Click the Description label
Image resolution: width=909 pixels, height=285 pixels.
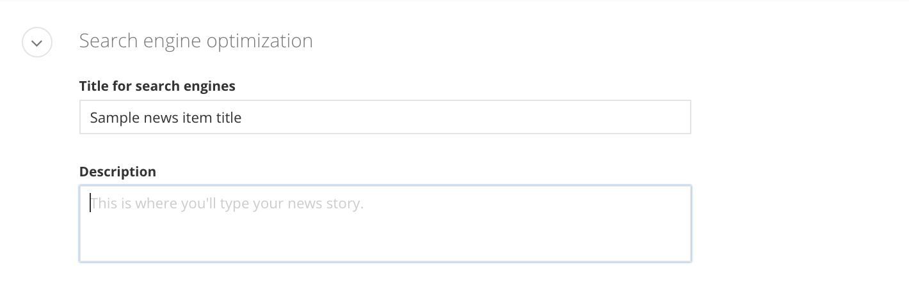(x=117, y=171)
